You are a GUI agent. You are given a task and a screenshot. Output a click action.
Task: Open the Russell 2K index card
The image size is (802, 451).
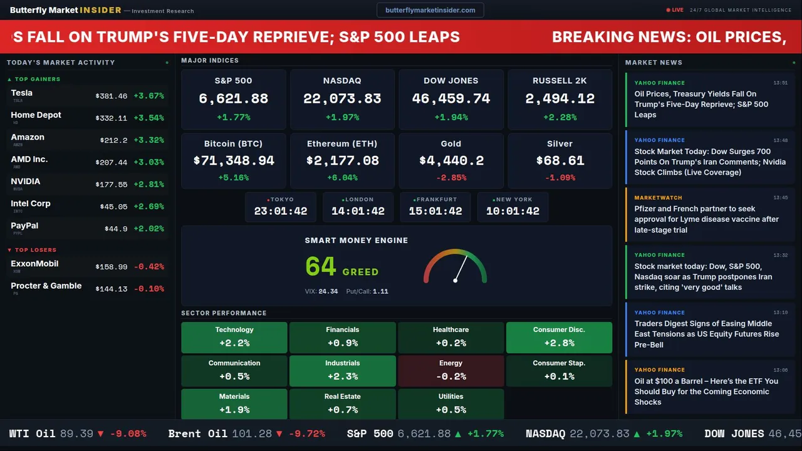[560, 99]
